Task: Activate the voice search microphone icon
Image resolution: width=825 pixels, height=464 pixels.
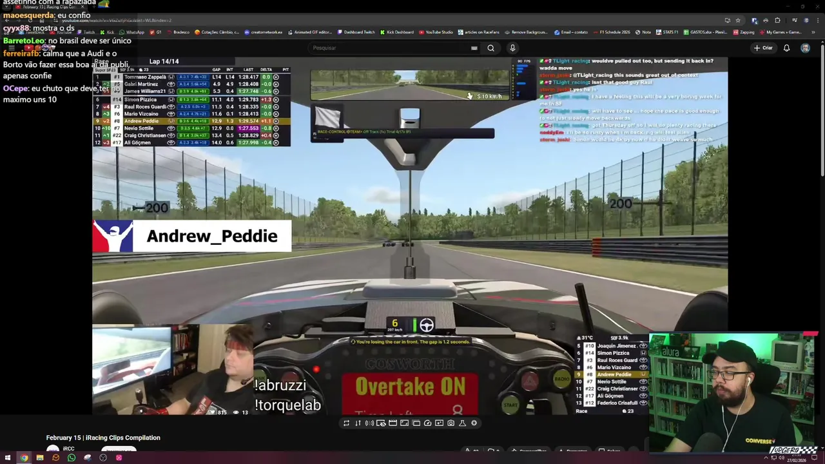Action: (x=512, y=48)
